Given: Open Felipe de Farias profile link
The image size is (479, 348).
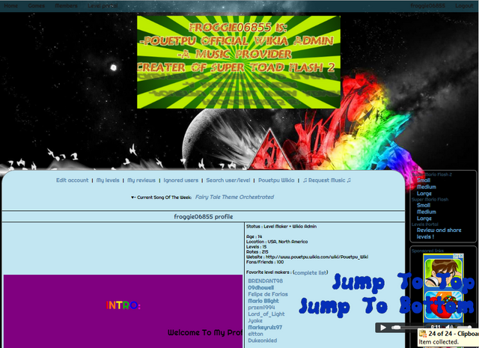Looking at the screenshot, I should point(268,294).
